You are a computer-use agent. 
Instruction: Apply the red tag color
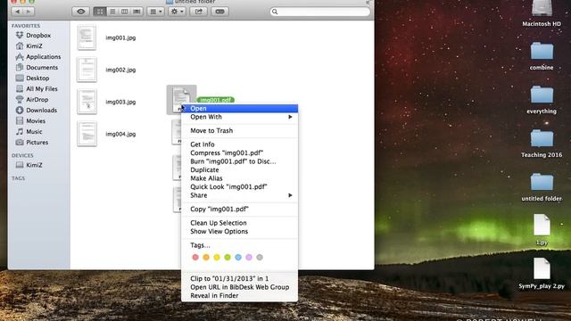click(x=195, y=258)
